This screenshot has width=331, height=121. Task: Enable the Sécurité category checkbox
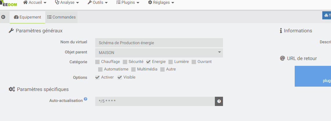point(125,62)
